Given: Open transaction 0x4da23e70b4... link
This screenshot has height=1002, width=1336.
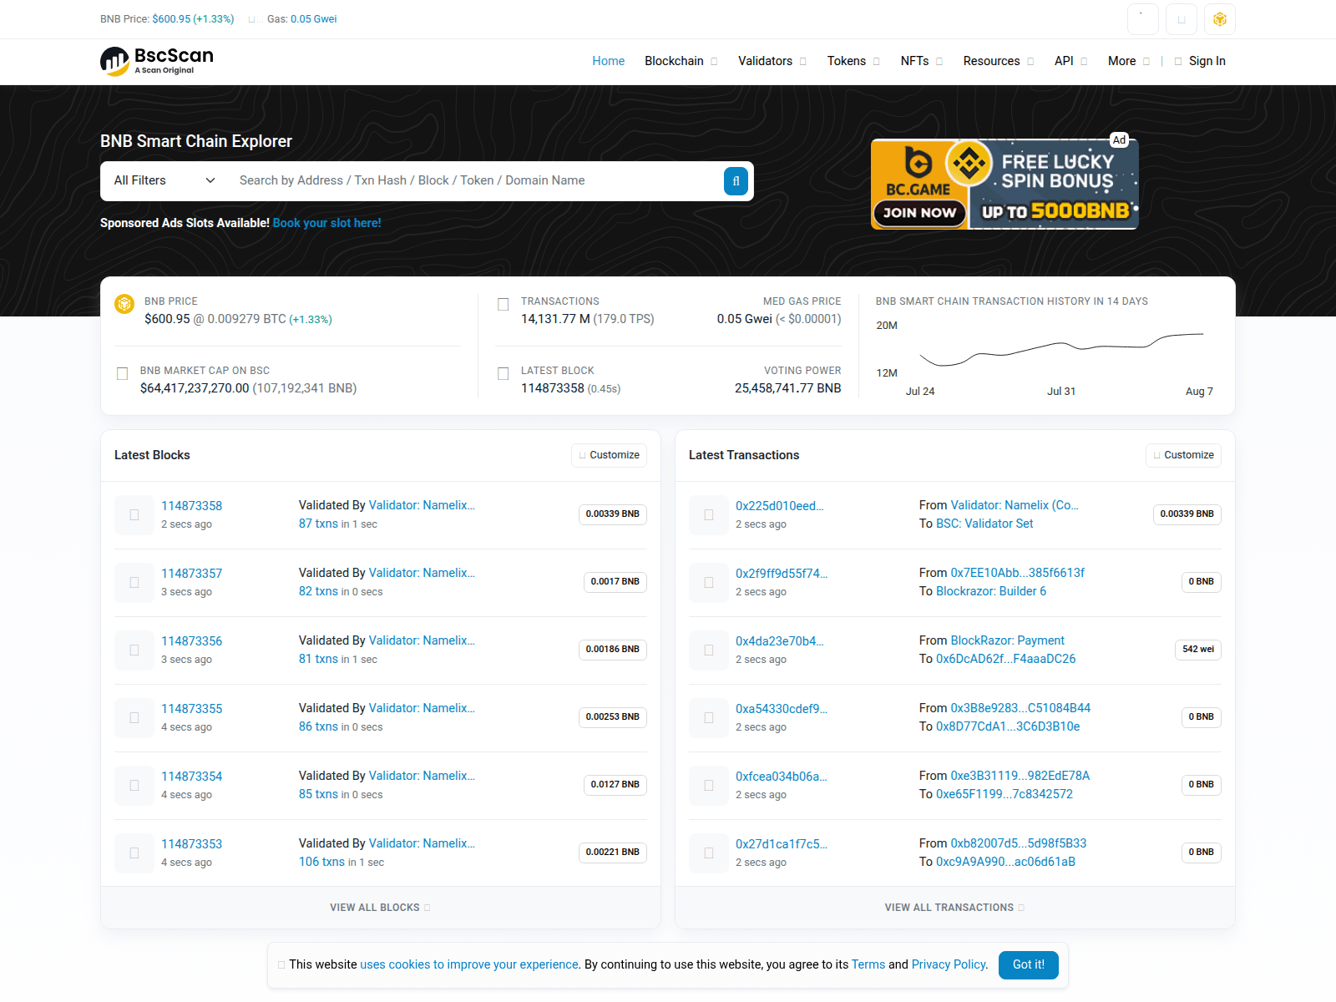Looking at the screenshot, I should (x=780, y=641).
